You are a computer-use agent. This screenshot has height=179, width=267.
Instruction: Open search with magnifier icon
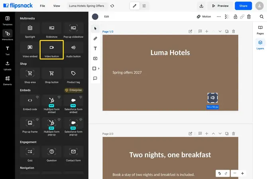click(x=261, y=16)
